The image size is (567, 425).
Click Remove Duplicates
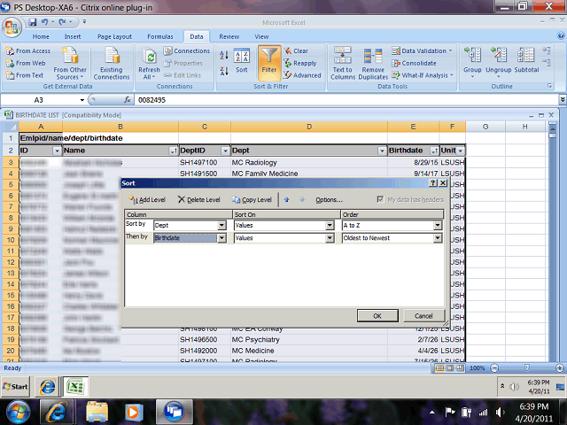(x=373, y=64)
